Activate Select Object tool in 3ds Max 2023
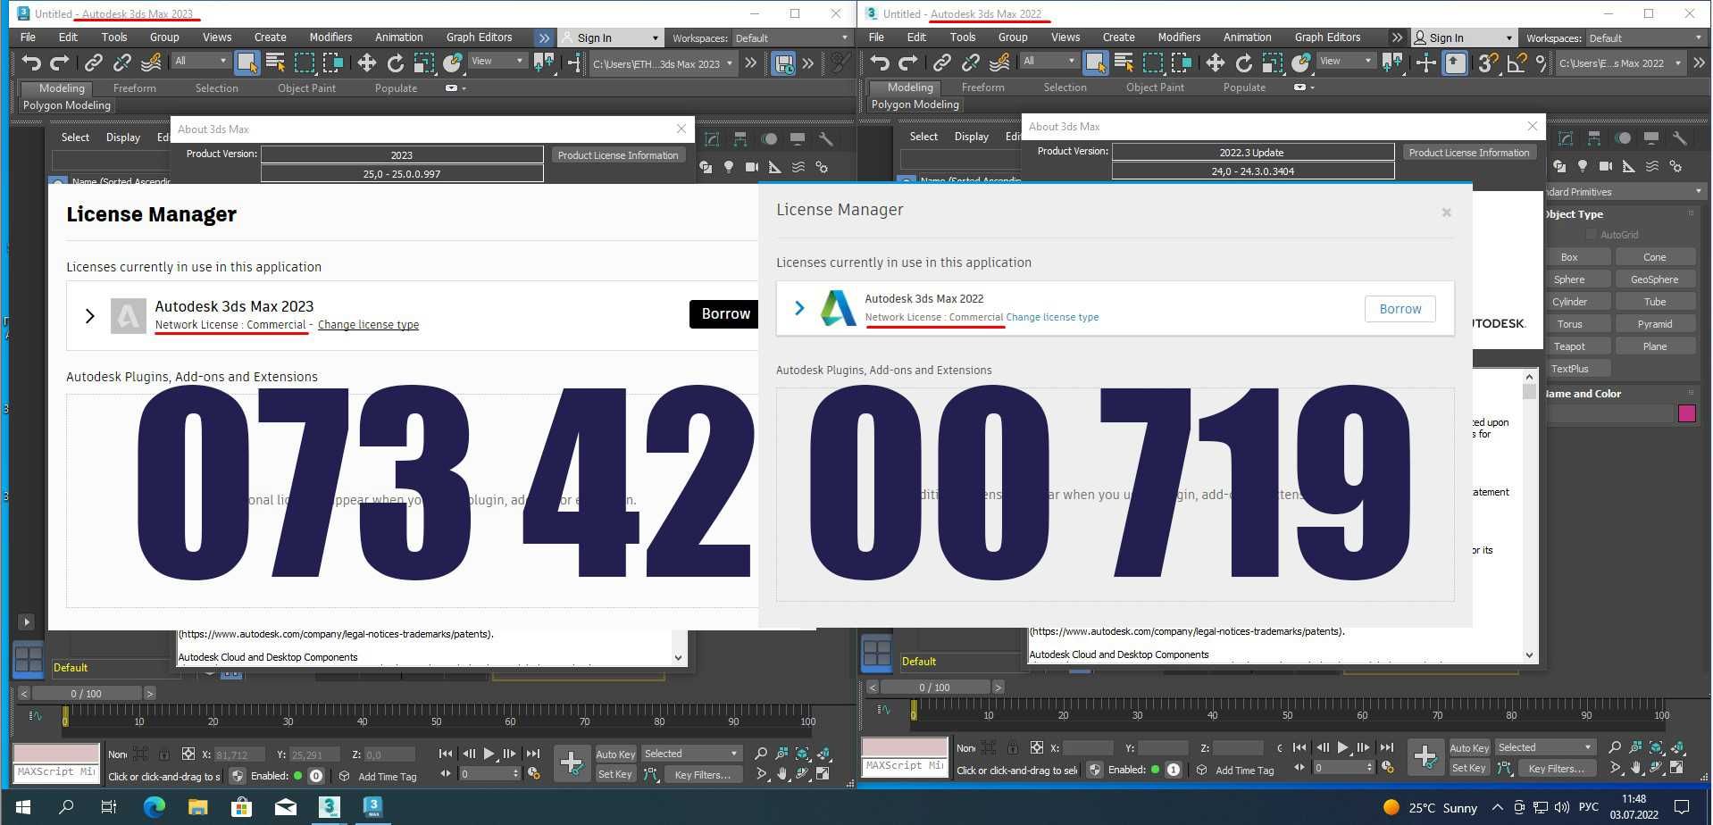 tap(247, 62)
